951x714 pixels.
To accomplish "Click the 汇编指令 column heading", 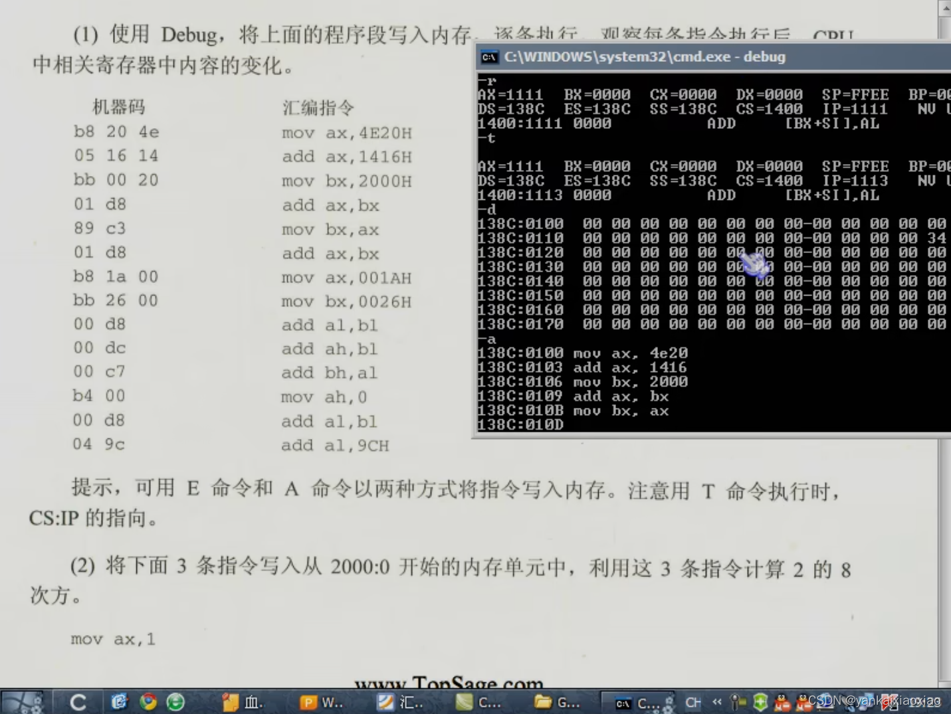I will click(318, 108).
